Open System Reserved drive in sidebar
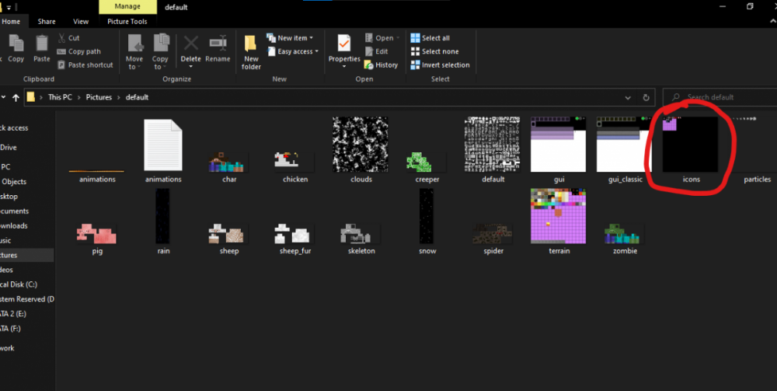This screenshot has width=777, height=391. [x=26, y=299]
